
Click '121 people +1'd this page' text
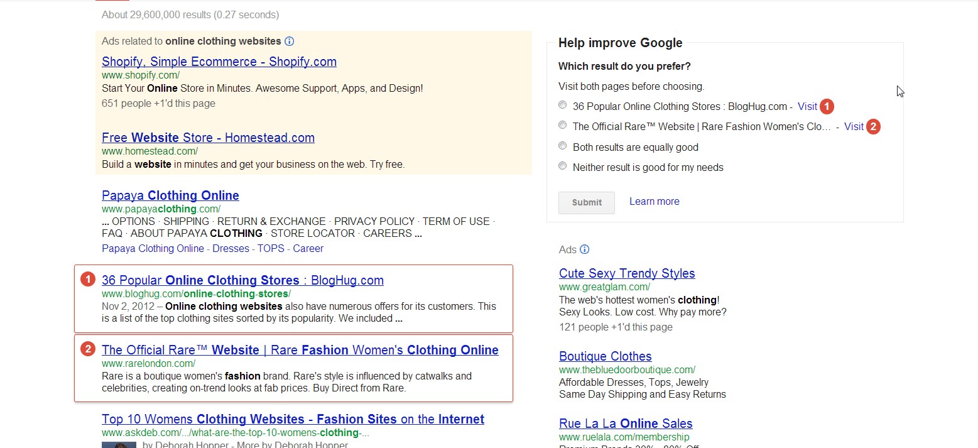point(616,327)
